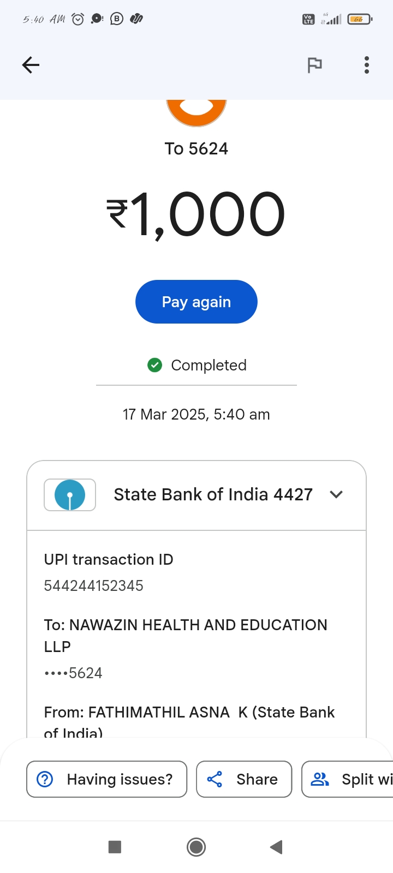Open the three-dot overflow menu
The width and height of the screenshot is (393, 873).
[x=367, y=65]
